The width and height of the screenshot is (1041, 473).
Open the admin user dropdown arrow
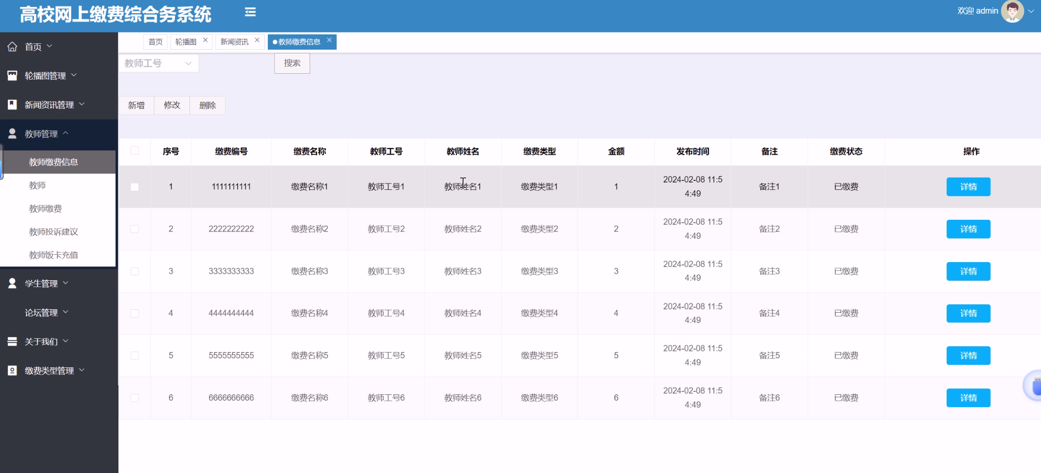click(1031, 11)
